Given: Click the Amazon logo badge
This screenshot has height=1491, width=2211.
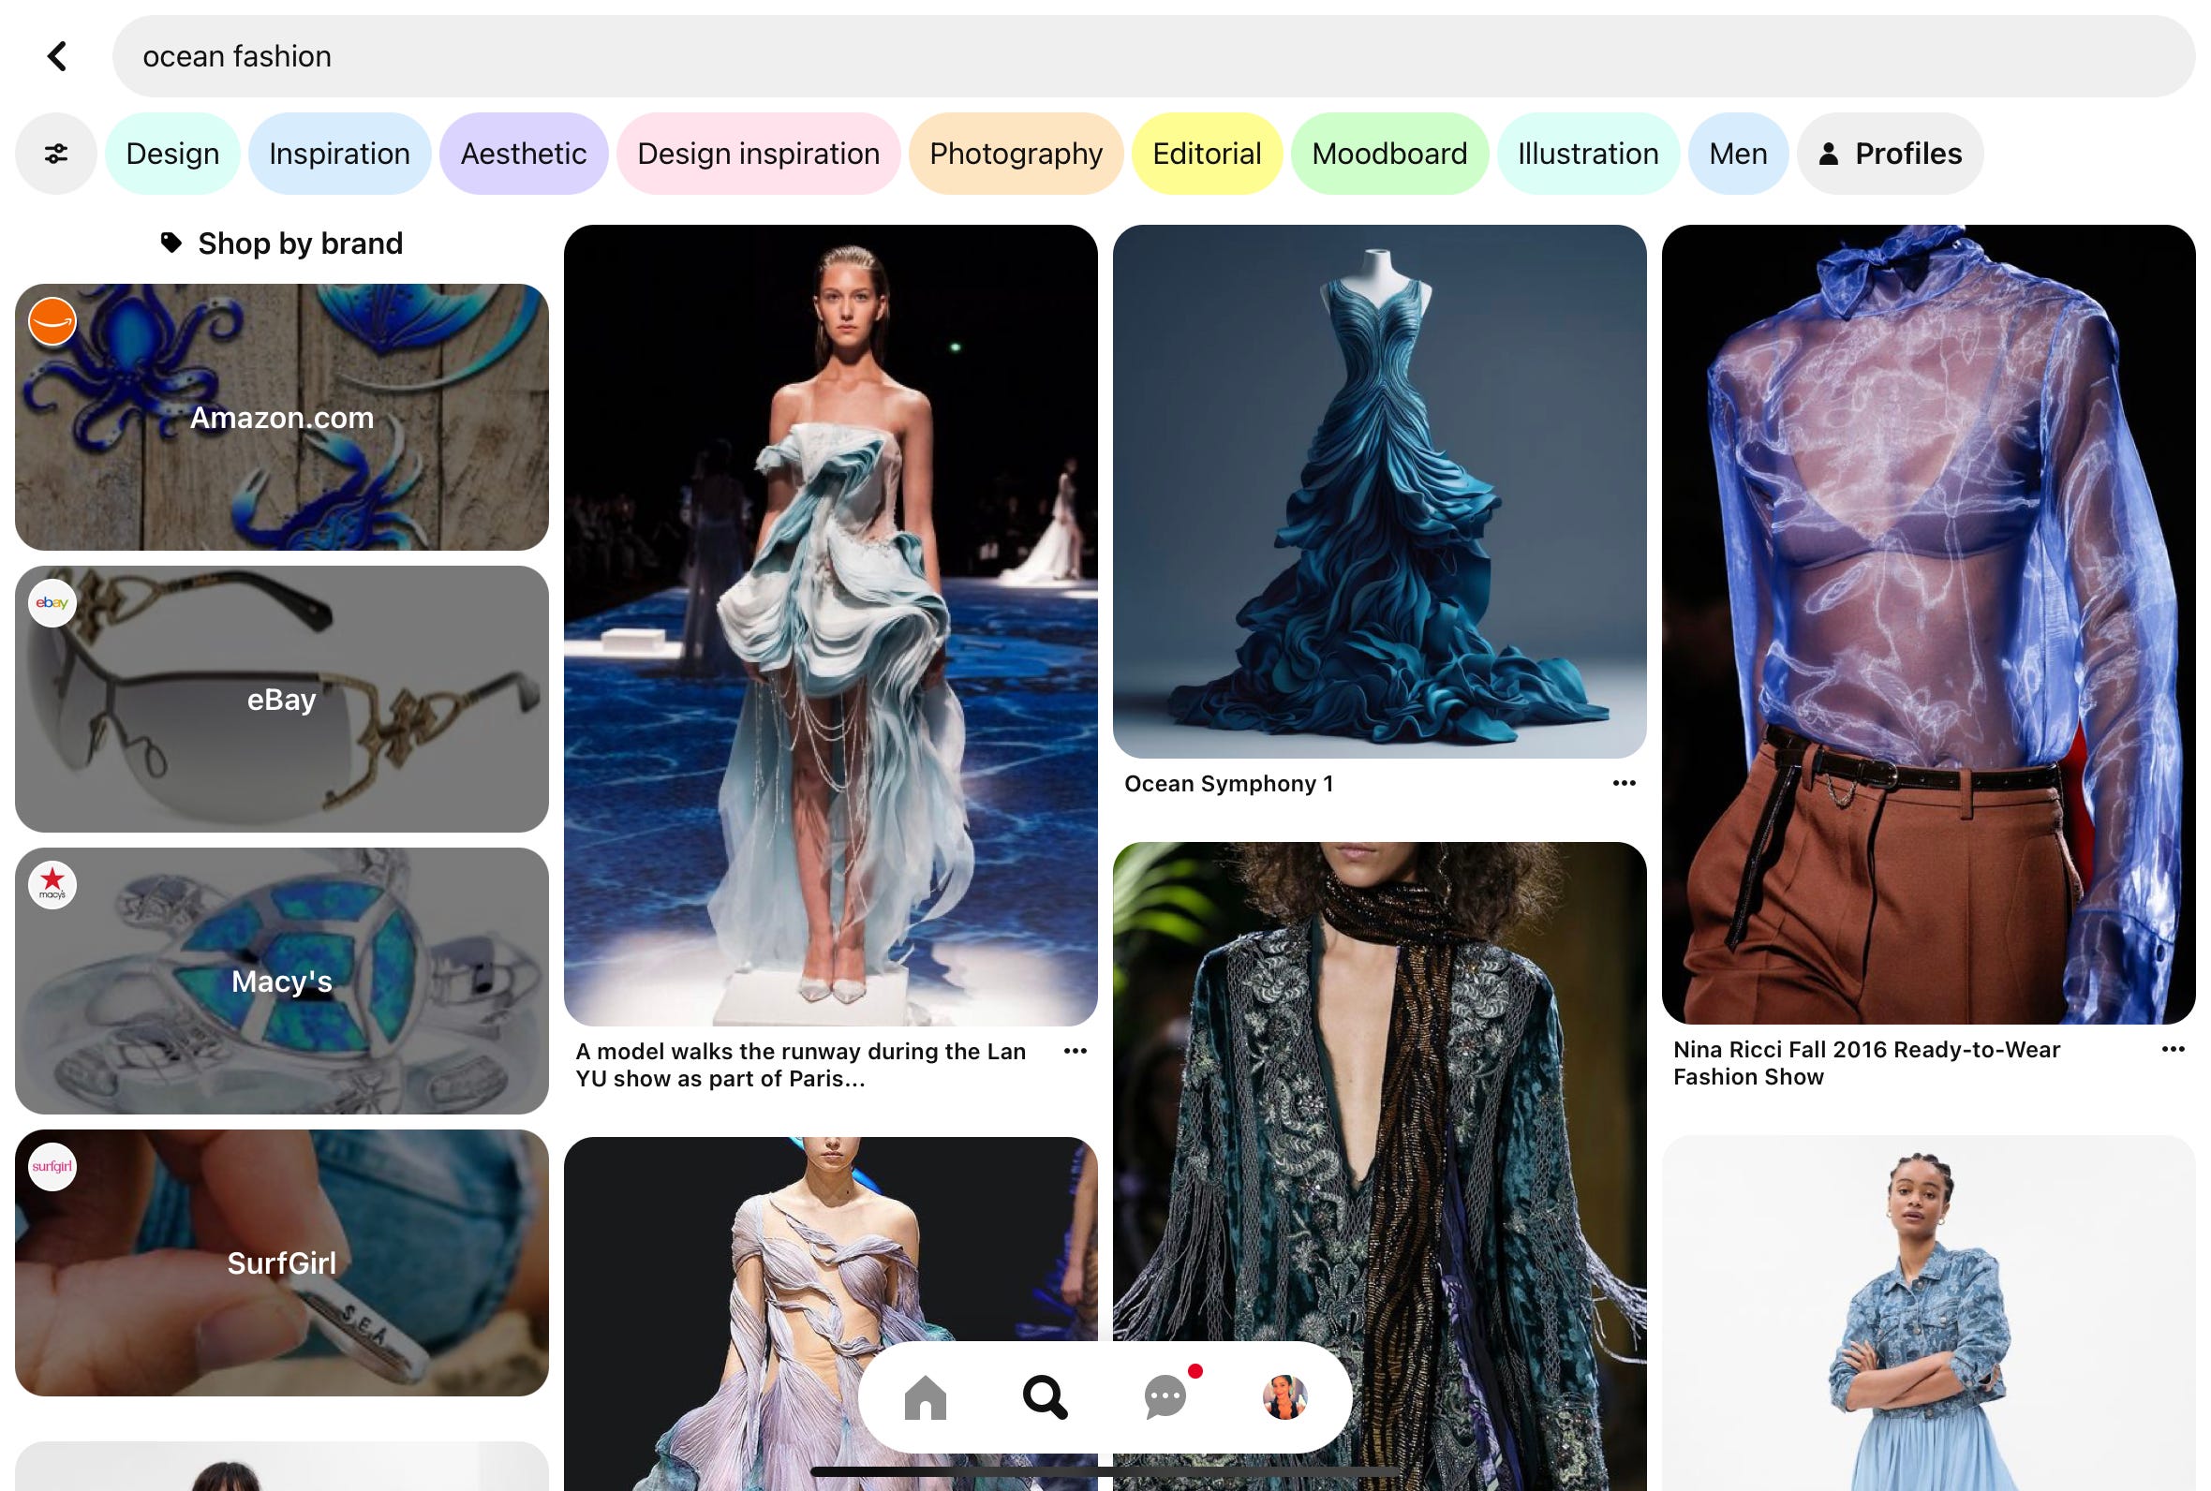Looking at the screenshot, I should pyautogui.click(x=52, y=321).
